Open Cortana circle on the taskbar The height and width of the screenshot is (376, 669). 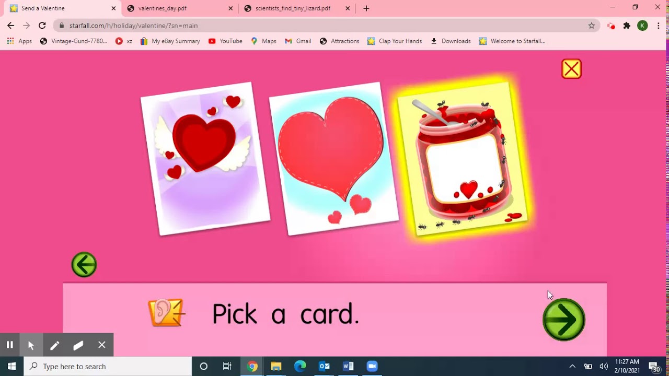204,366
